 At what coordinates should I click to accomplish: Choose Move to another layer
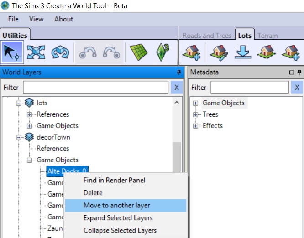coord(116,205)
